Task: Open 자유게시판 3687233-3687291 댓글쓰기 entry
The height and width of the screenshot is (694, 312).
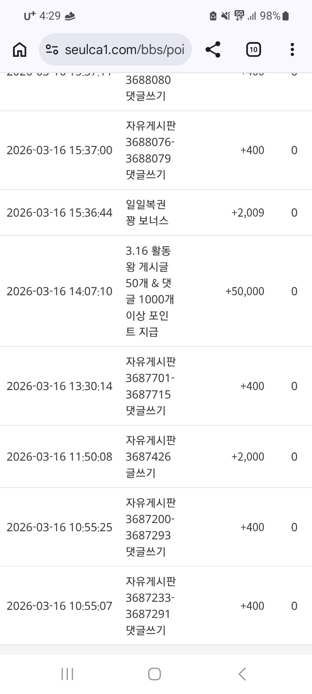Action: click(x=151, y=606)
